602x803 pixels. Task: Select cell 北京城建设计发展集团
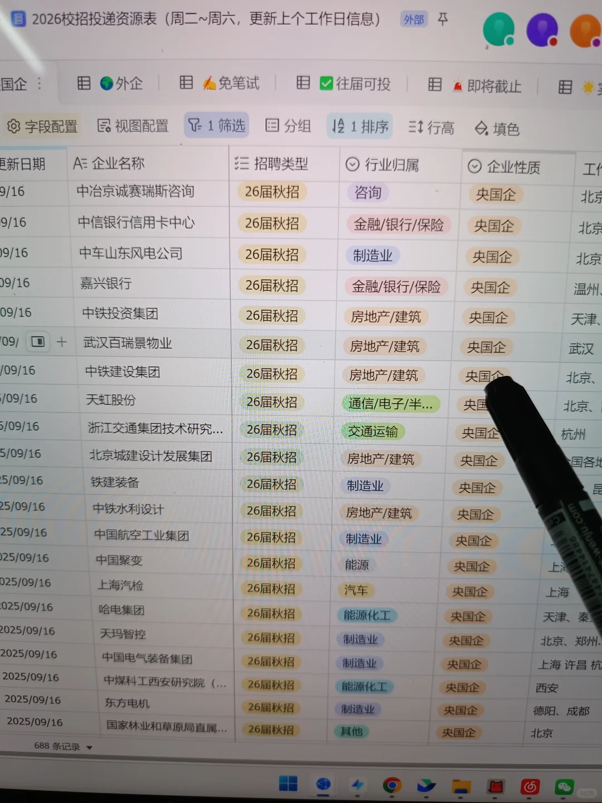pos(151,456)
